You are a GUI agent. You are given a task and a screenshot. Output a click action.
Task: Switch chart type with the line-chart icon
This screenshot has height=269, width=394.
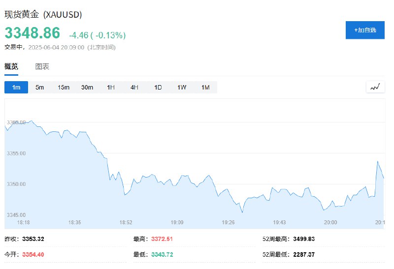click(375, 88)
